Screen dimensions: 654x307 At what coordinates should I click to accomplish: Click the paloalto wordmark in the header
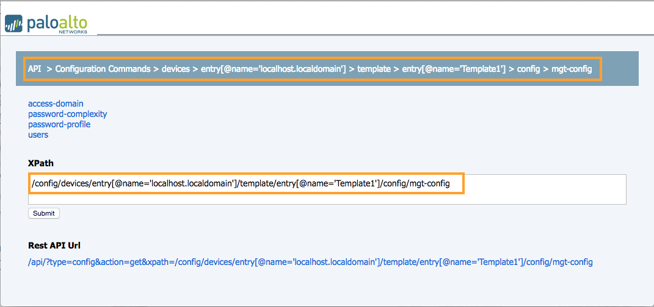[x=57, y=22]
